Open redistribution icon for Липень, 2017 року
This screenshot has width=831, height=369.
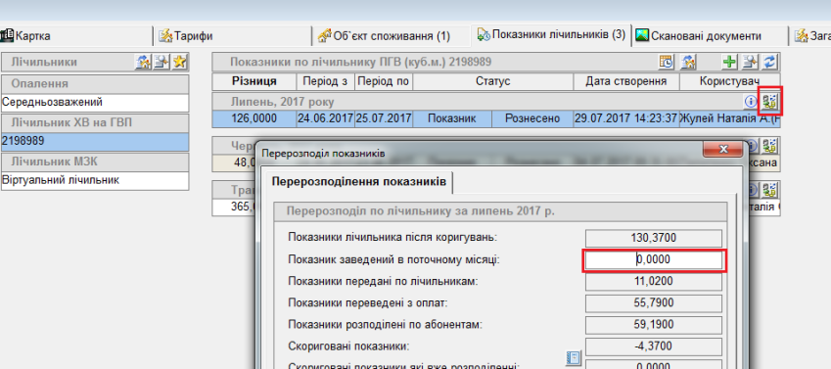(770, 101)
